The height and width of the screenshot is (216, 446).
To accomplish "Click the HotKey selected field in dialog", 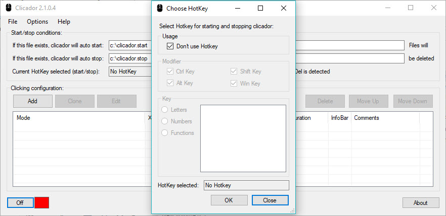I will coord(246,185).
